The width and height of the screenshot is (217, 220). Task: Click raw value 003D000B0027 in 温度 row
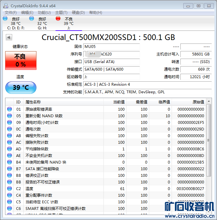[190, 188]
